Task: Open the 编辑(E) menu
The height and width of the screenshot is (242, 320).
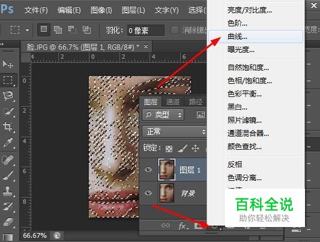Action: click(x=69, y=10)
